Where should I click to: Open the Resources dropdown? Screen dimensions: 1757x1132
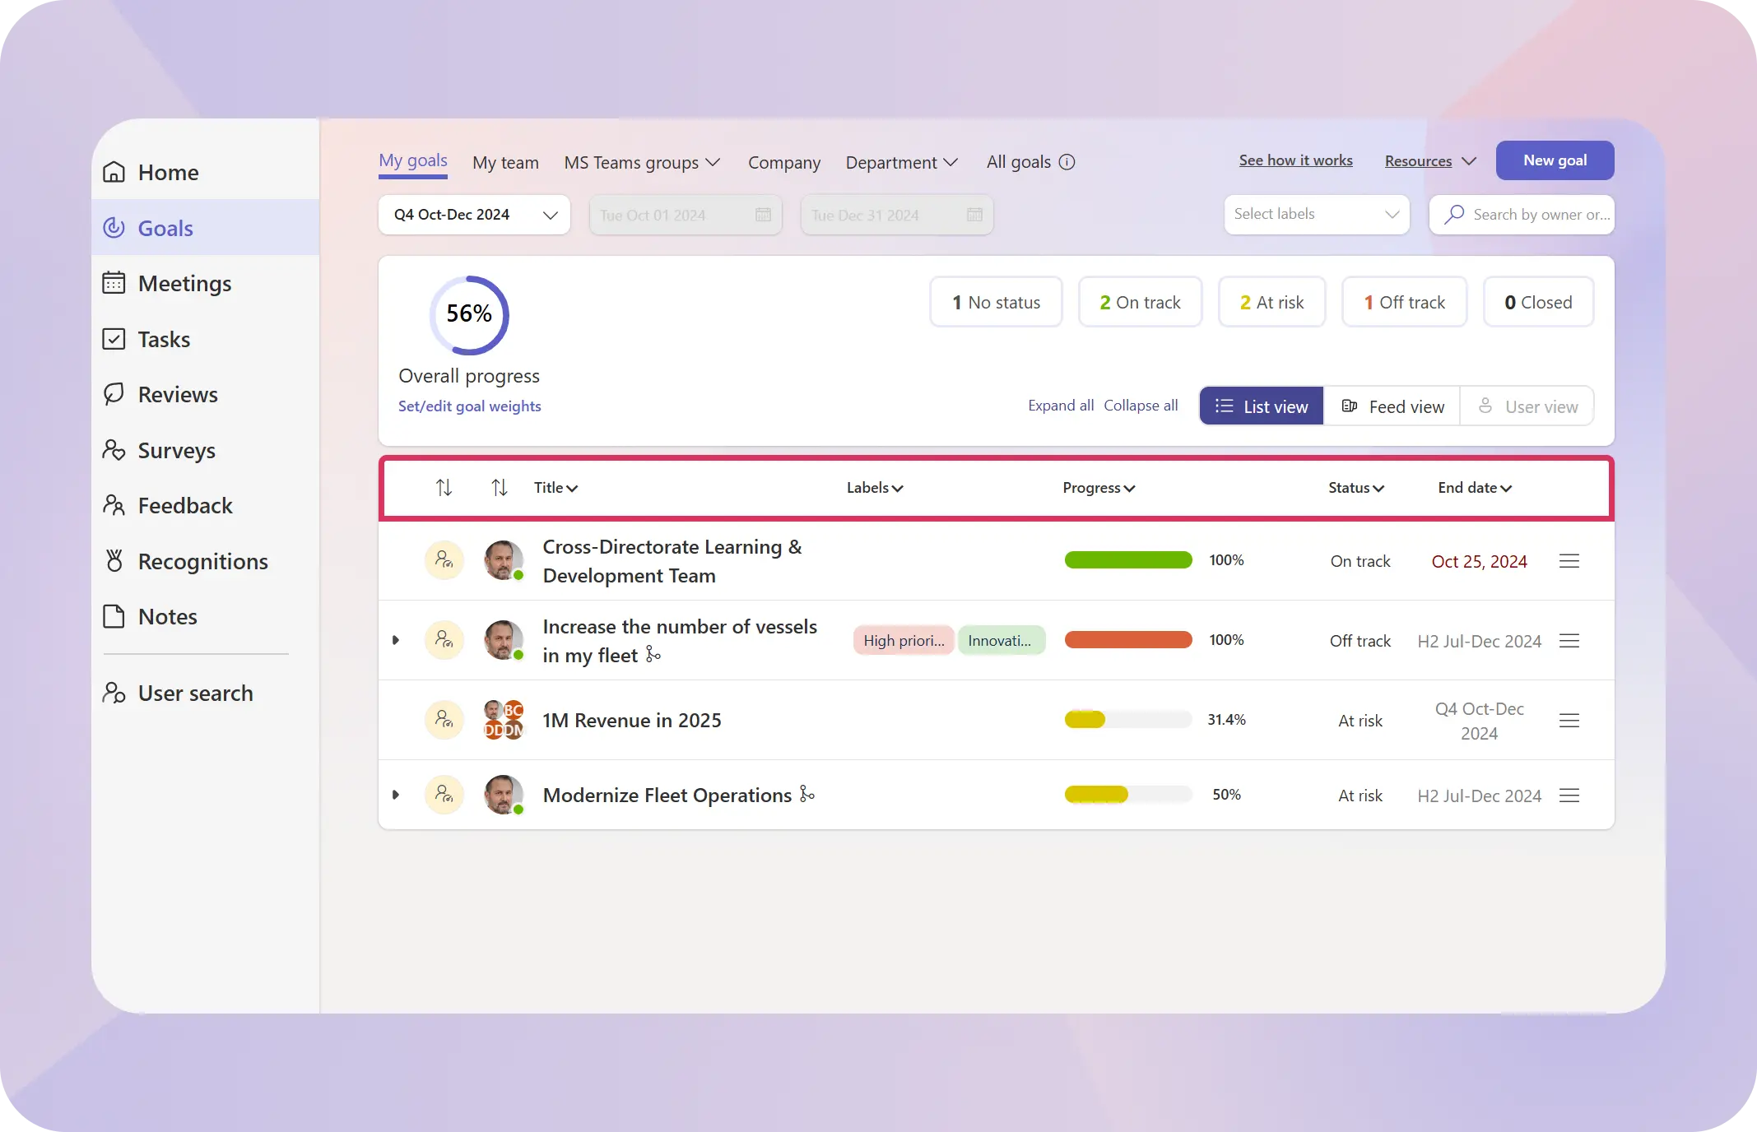1430,161
